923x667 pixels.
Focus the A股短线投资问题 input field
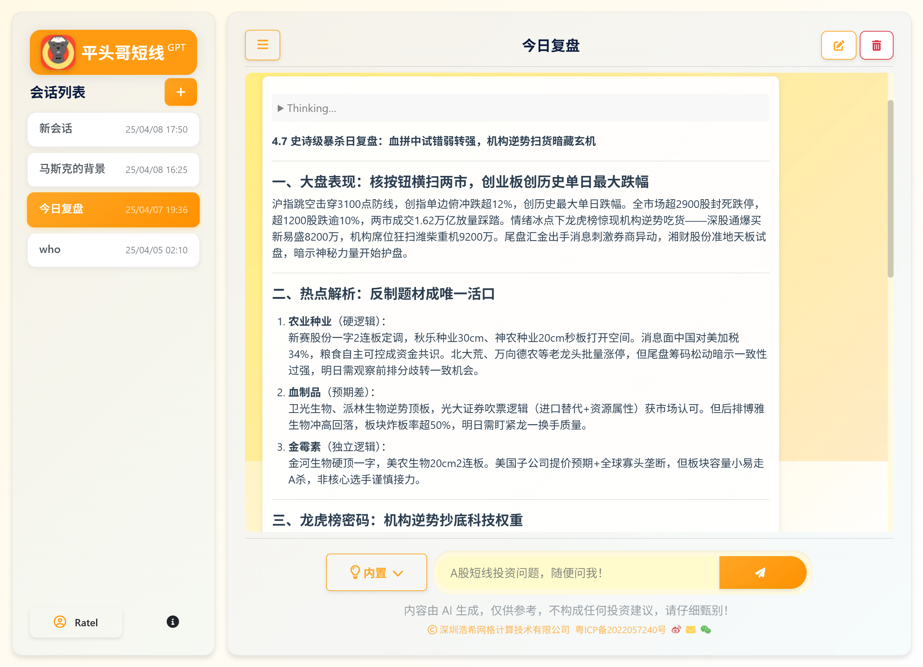click(578, 572)
